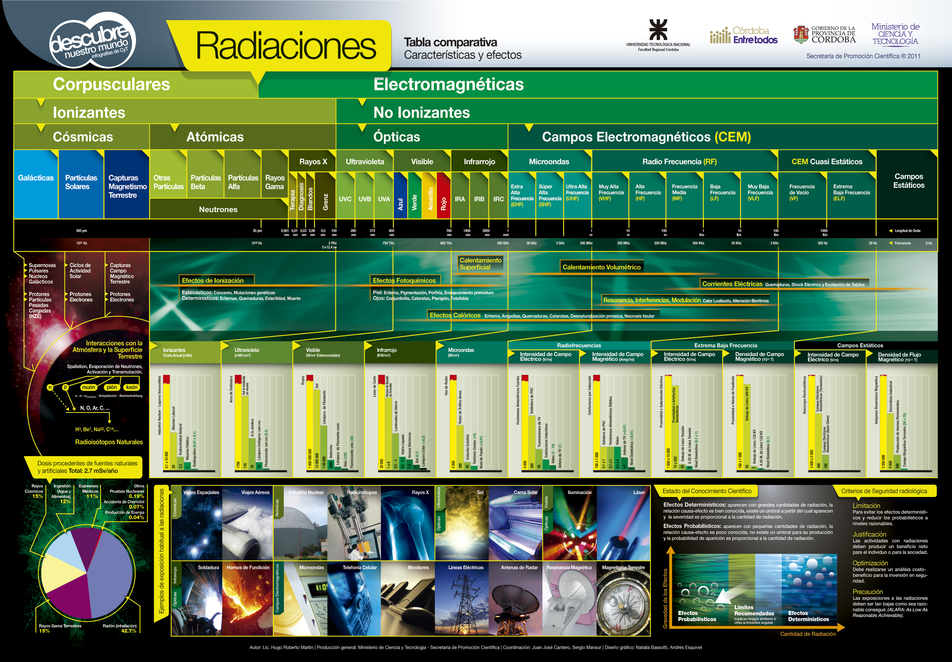Image resolution: width=952 pixels, height=662 pixels.
Task: Click the 'Efectos Calóricos' label
Action: (x=455, y=315)
